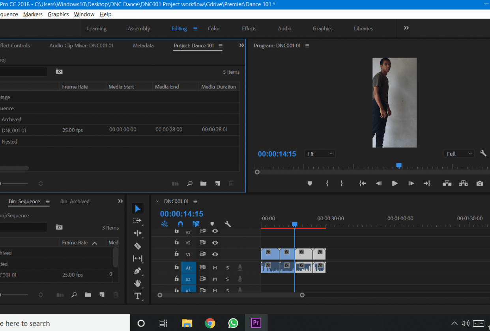Solo the A2 audio track
The width and height of the screenshot is (490, 331).
[227, 279]
